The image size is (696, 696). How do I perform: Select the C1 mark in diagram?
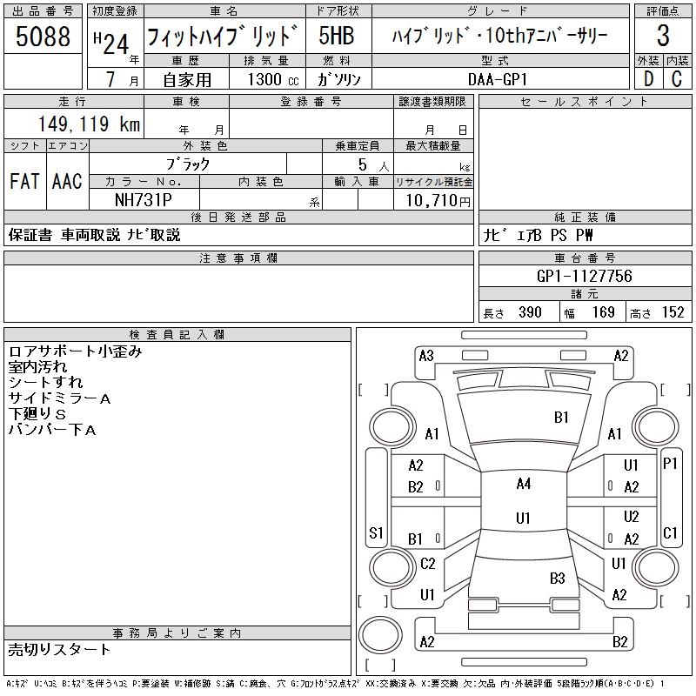click(x=670, y=532)
